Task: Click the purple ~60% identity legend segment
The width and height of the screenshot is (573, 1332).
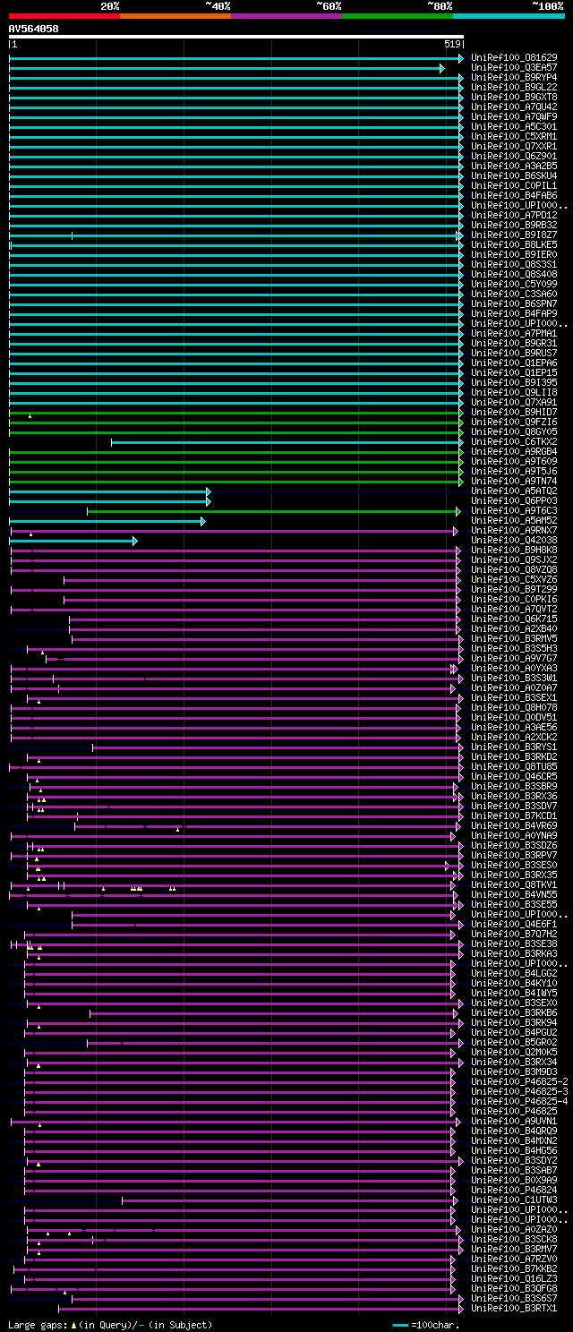Action: click(x=286, y=16)
